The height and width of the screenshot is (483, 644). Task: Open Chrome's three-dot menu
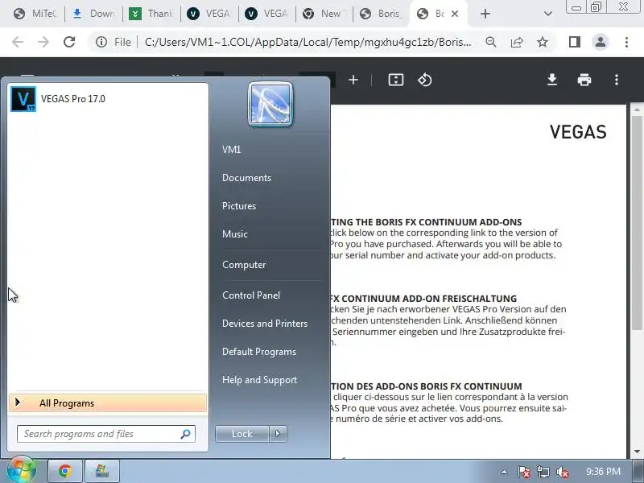pos(626,42)
